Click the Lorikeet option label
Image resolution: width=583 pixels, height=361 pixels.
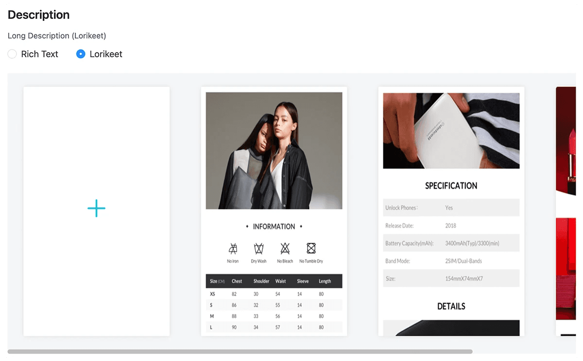coord(106,54)
